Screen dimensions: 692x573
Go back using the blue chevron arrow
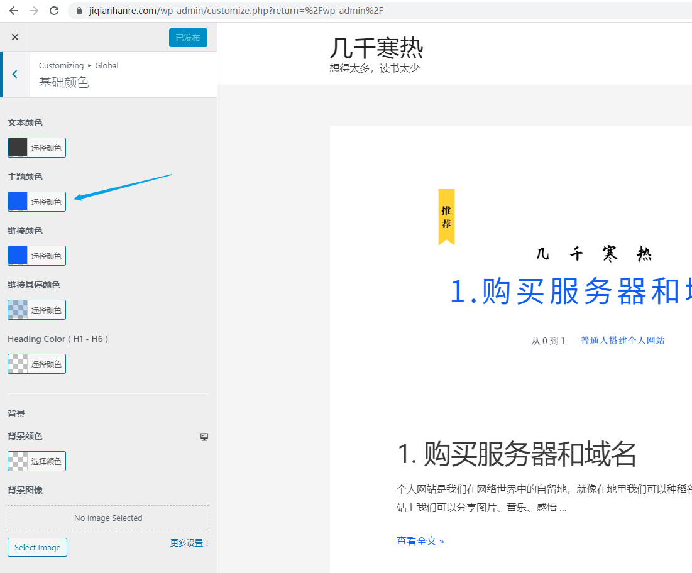click(x=14, y=74)
